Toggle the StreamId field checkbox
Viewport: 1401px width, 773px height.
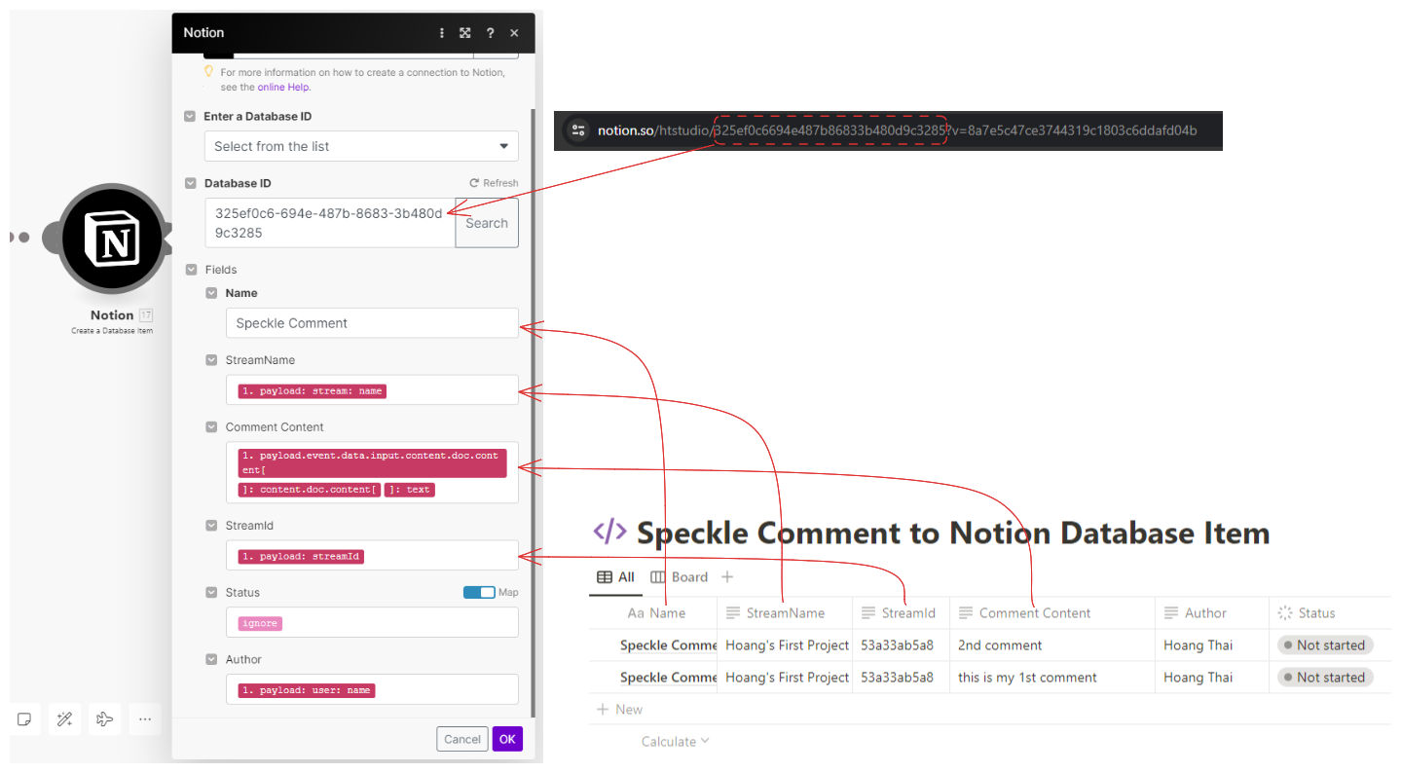[x=211, y=526]
